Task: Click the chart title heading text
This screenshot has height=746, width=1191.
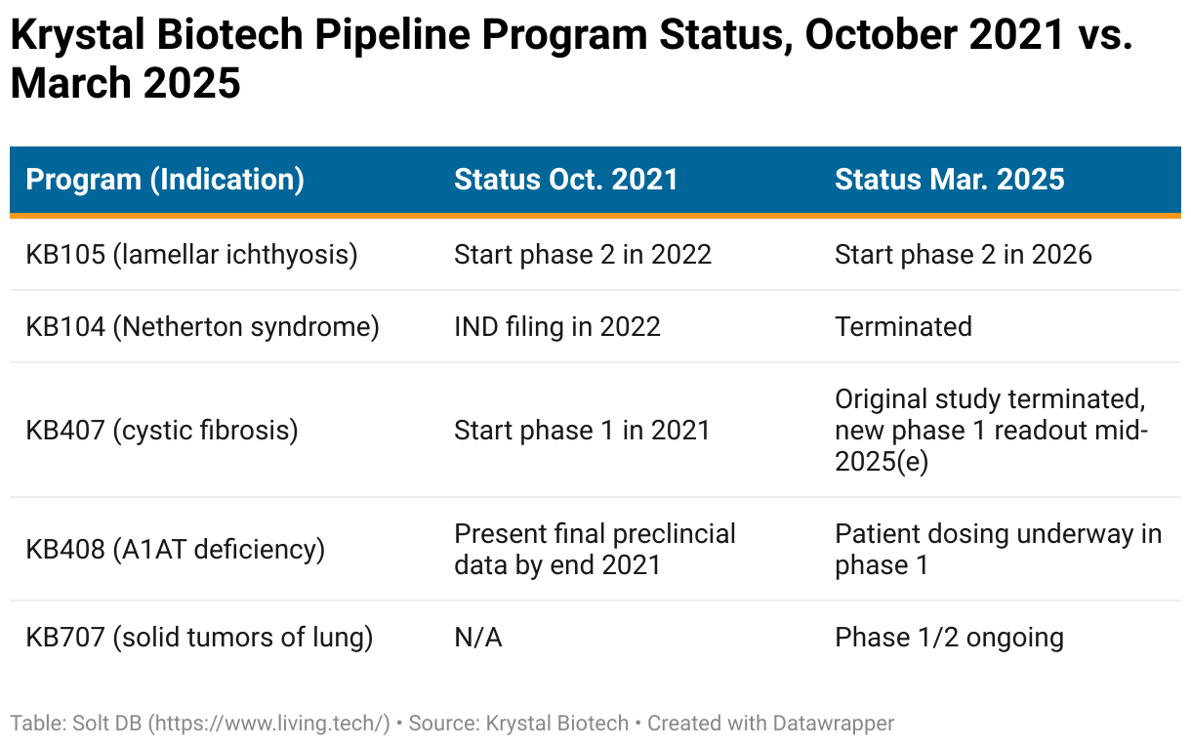Action: click(572, 59)
